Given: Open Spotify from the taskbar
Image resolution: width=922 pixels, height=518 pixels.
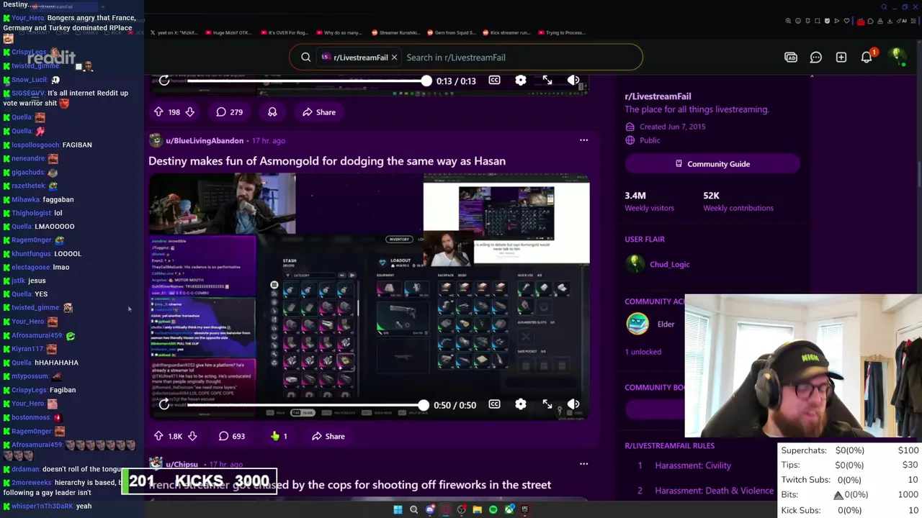Looking at the screenshot, I should 493,509.
